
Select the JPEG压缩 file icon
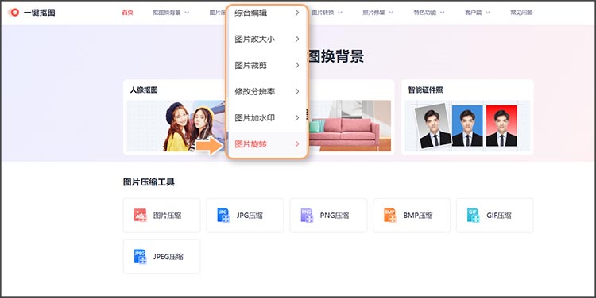(140, 256)
